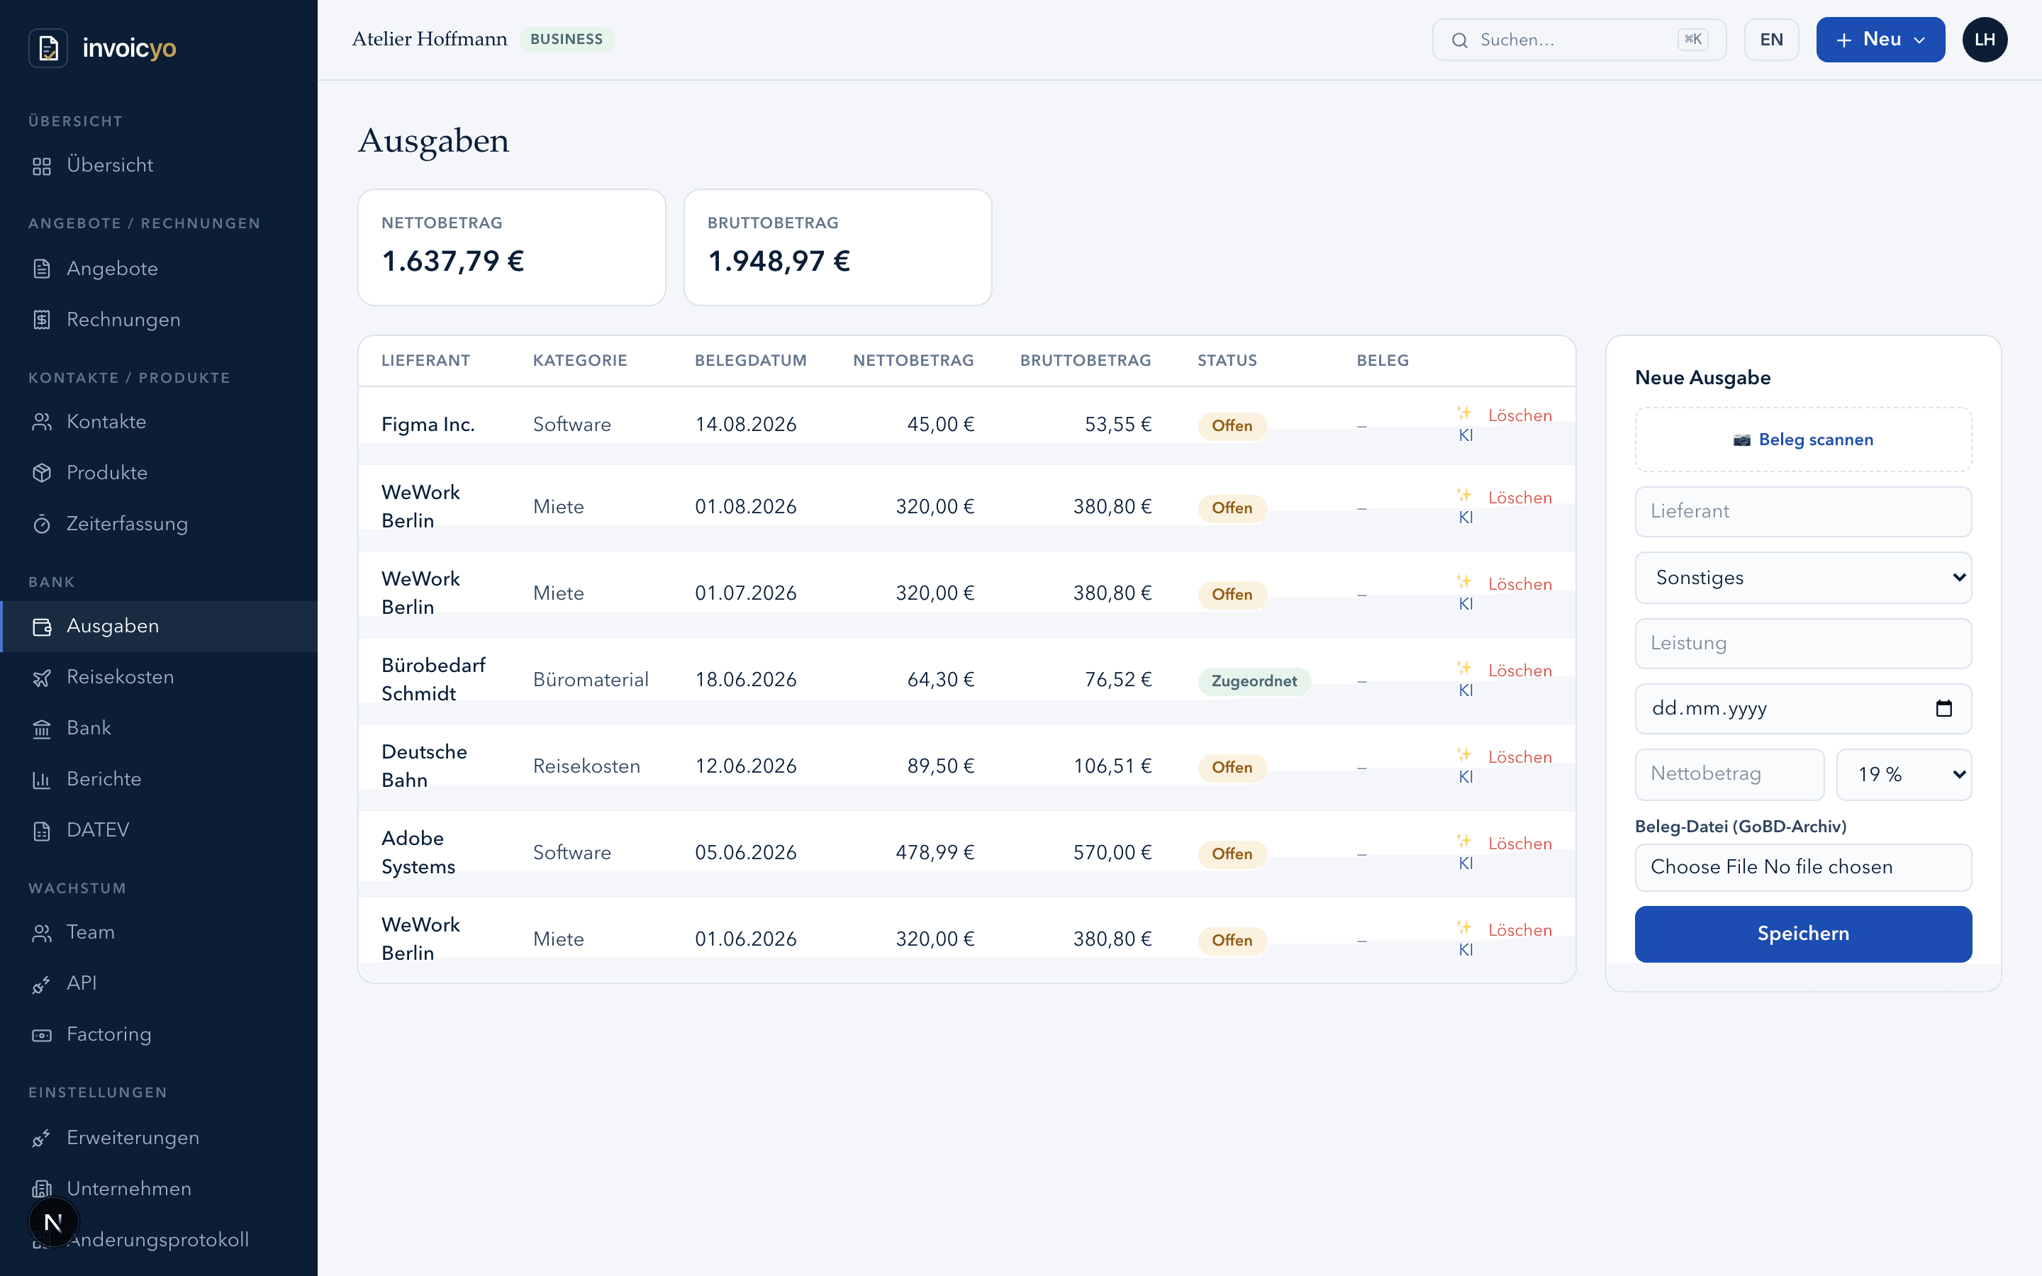Focus the Suchen search field

tap(1579, 40)
